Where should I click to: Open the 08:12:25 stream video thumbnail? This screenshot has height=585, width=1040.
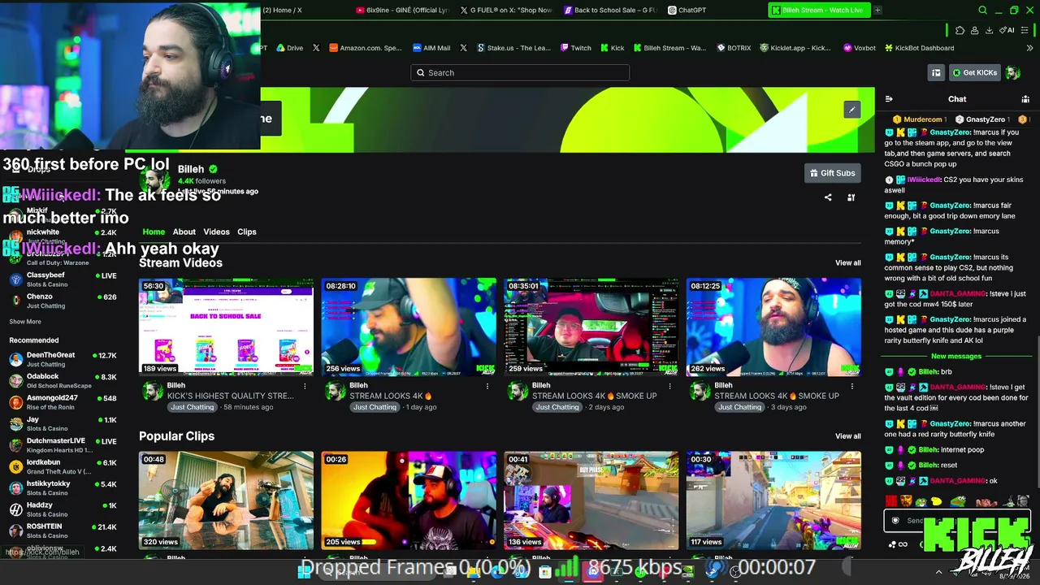click(x=773, y=327)
